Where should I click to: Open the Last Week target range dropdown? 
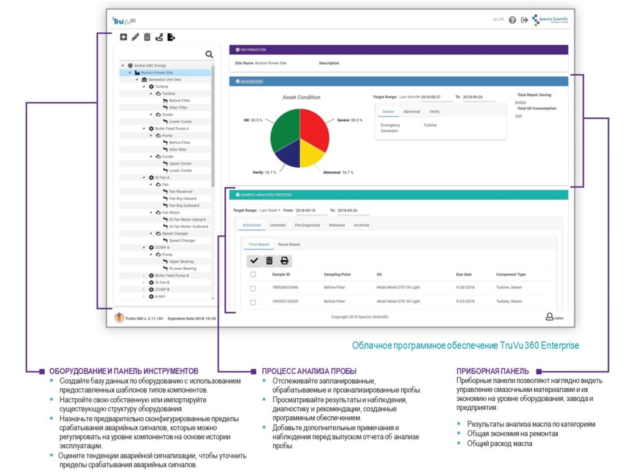coord(270,210)
